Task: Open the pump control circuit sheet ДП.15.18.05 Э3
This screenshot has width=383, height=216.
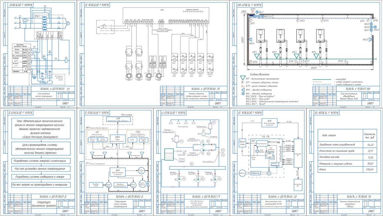Action: coord(38,54)
